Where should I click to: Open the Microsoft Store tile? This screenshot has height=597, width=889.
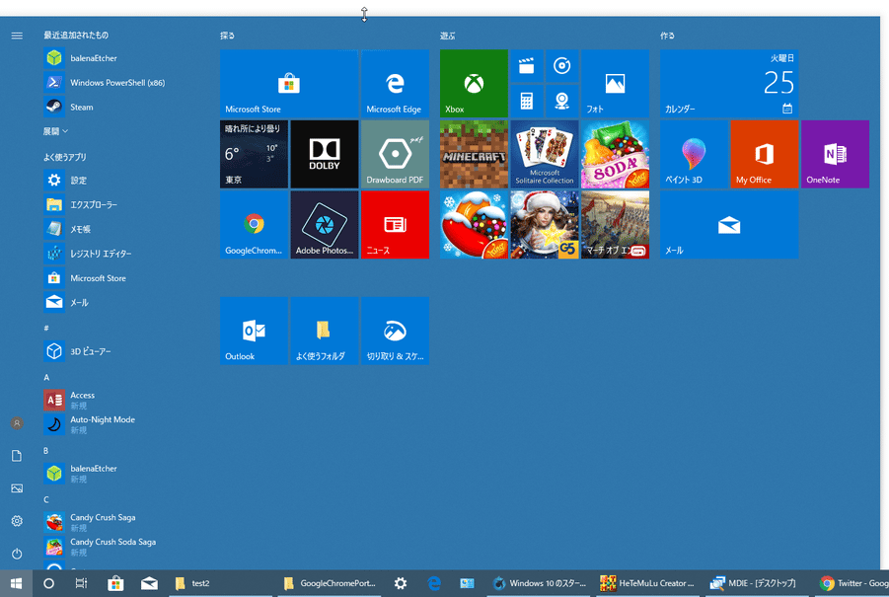(289, 83)
